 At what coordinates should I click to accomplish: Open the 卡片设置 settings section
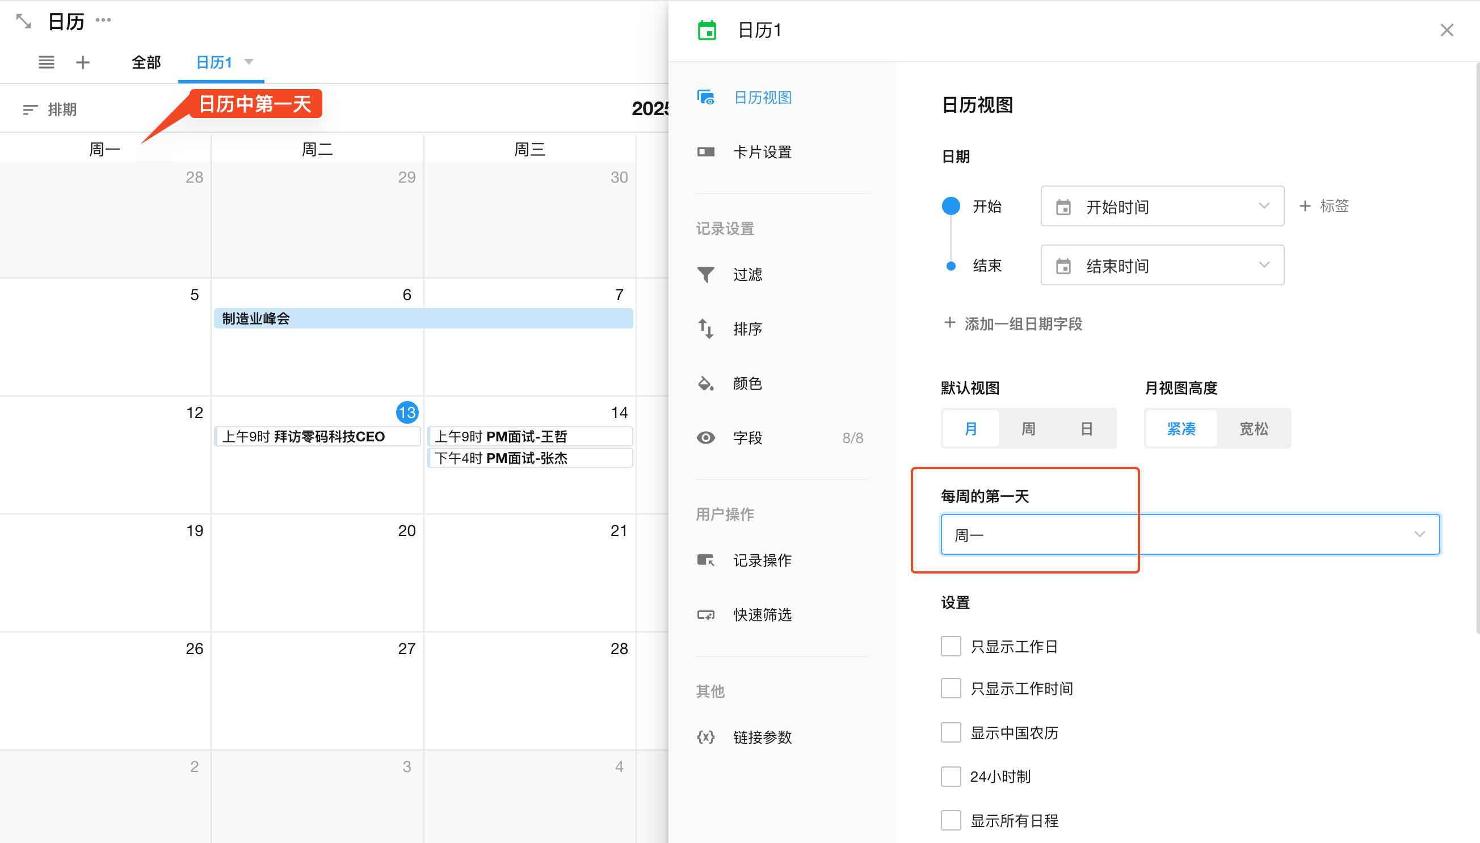tap(762, 152)
